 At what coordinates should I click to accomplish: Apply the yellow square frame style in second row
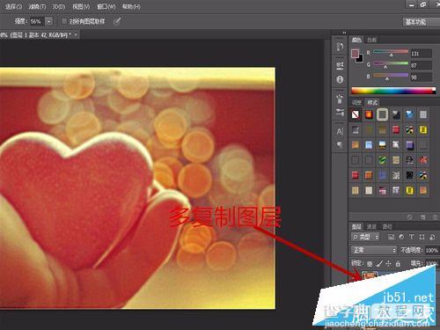pyautogui.click(x=423, y=129)
